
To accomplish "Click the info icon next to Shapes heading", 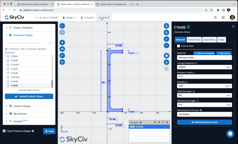I will 140,122.
